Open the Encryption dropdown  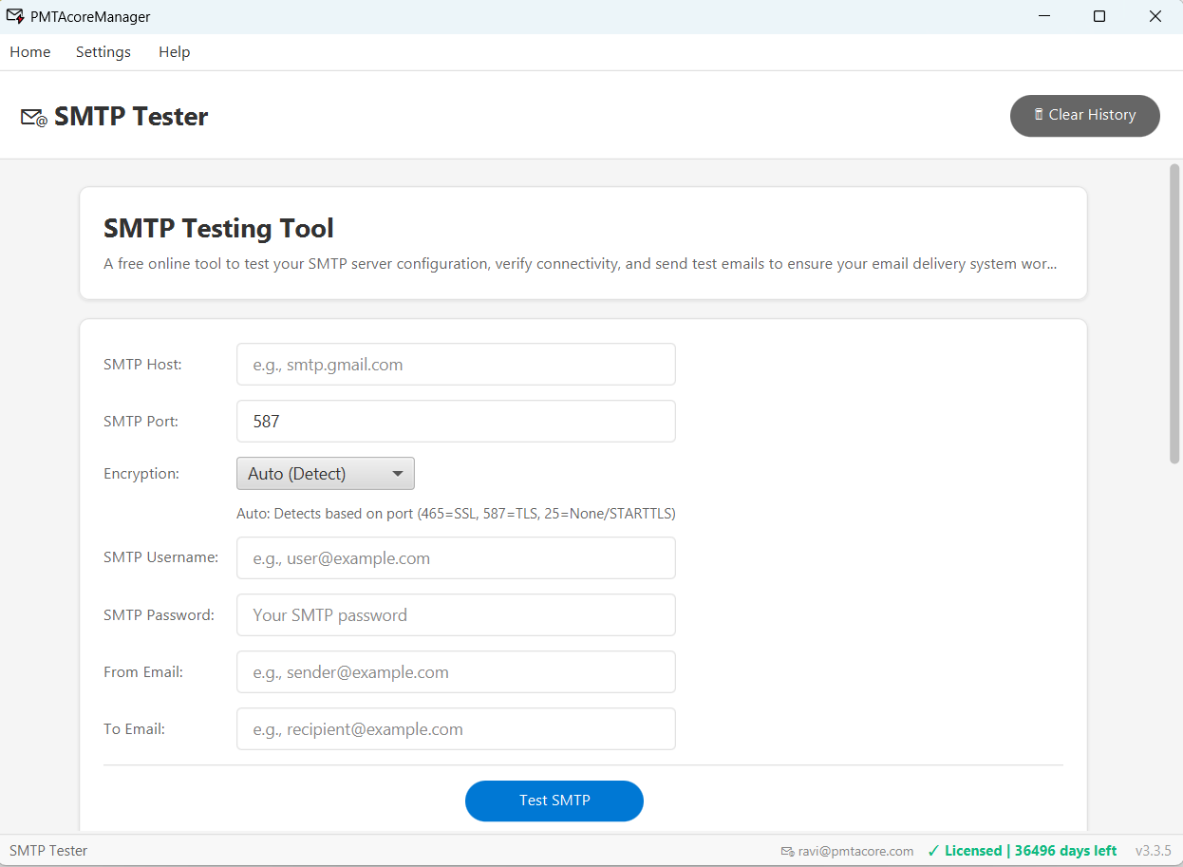pyautogui.click(x=326, y=473)
